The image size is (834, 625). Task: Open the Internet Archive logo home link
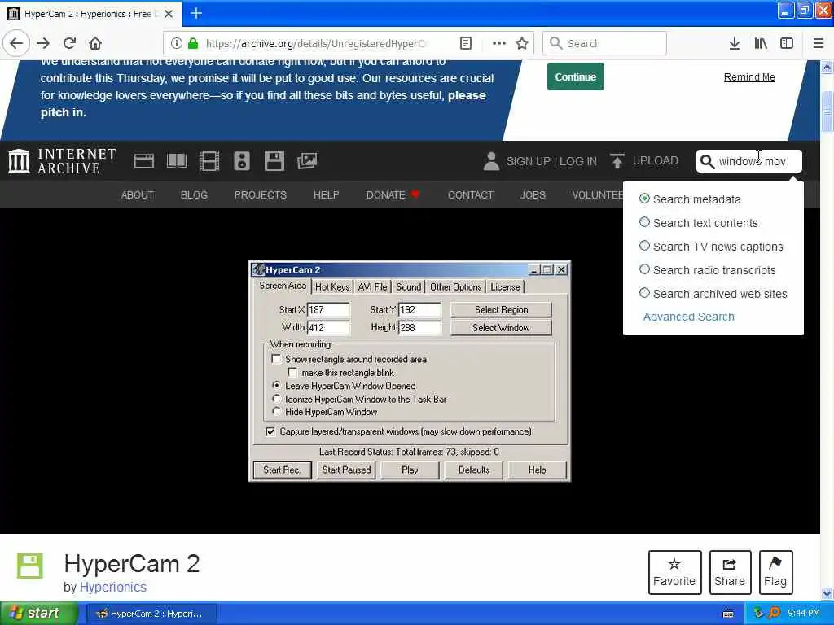coord(62,161)
